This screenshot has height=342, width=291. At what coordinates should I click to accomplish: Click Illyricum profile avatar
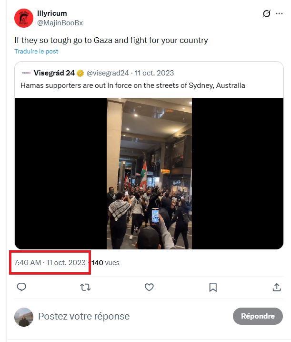[x=23, y=18]
